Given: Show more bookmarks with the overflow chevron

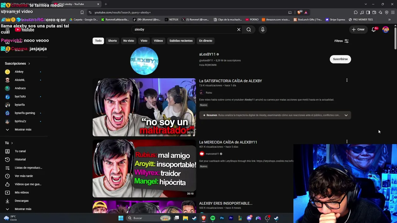Looking at the screenshot, I should pyautogui.click(x=389, y=20).
